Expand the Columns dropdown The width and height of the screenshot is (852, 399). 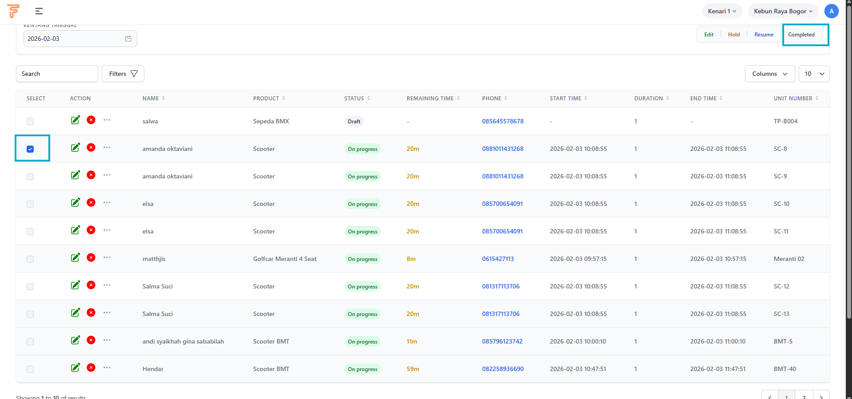pos(769,74)
